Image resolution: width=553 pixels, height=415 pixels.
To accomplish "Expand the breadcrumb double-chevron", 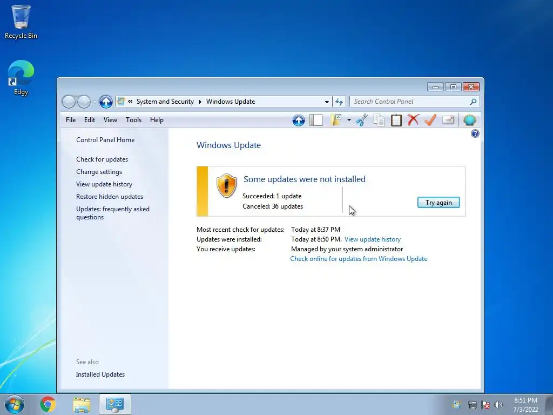I will (130, 101).
